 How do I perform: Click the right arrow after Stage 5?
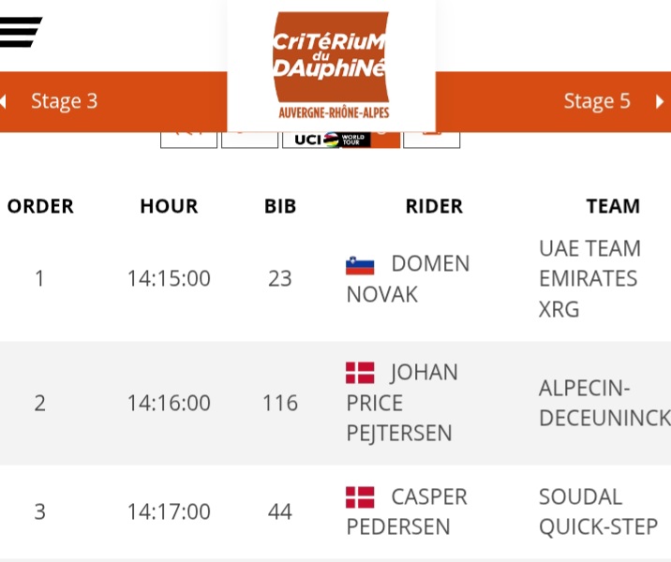tap(660, 101)
